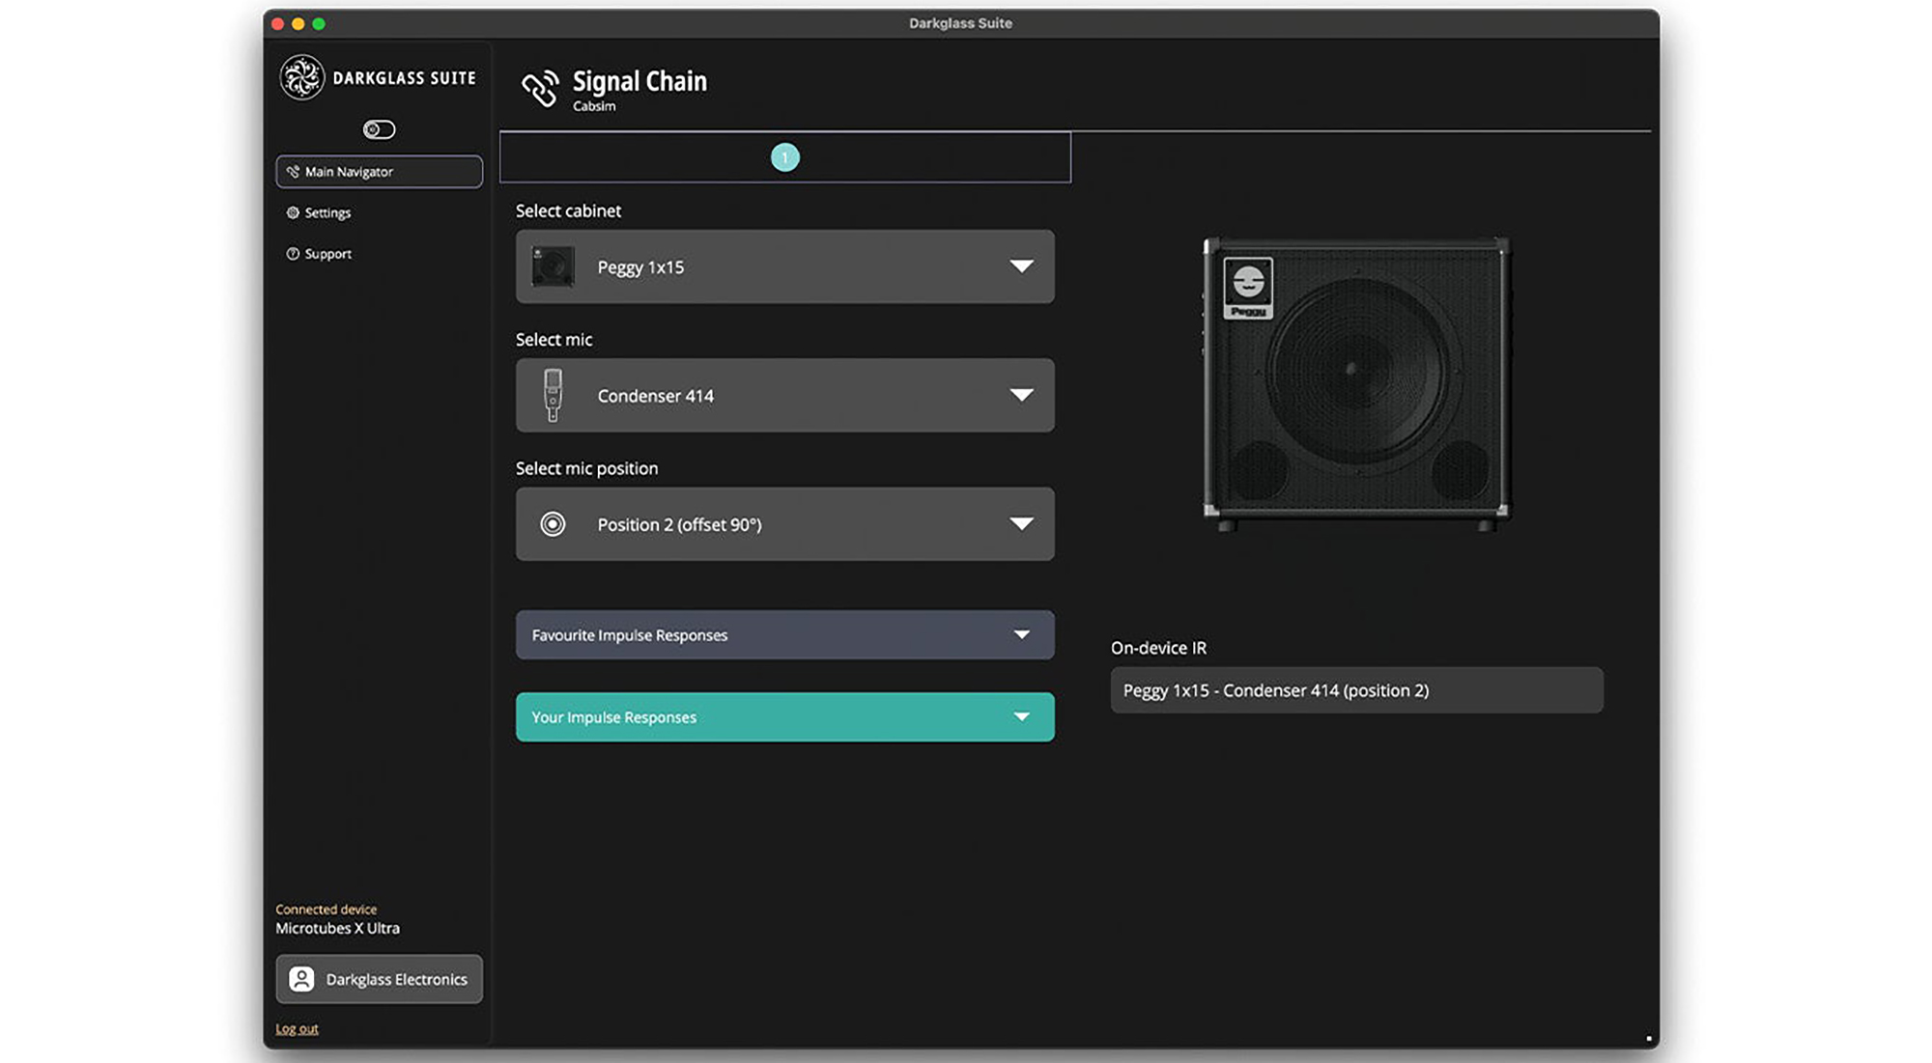This screenshot has width=1932, height=1063.
Task: Click the Signal Chain chain icon
Action: pyautogui.click(x=540, y=88)
